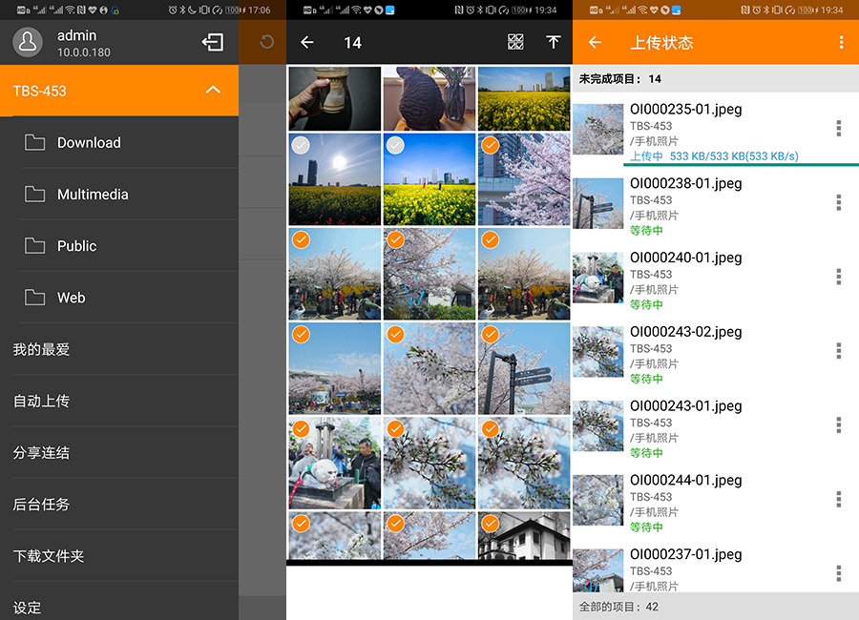Tap back arrow on upload status screen
859x620 pixels.
(595, 43)
